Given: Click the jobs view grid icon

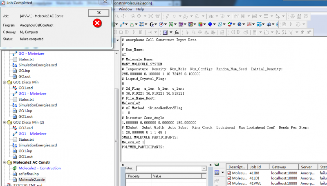Looking at the screenshot, I should tap(217, 173).
